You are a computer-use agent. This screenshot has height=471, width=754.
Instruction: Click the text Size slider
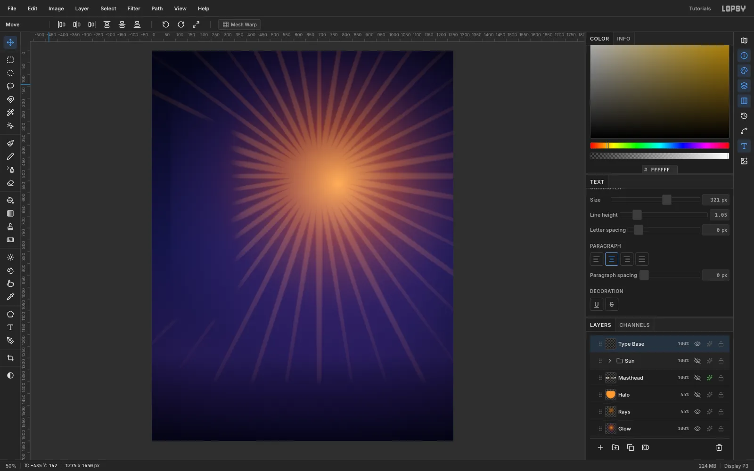(x=656, y=200)
